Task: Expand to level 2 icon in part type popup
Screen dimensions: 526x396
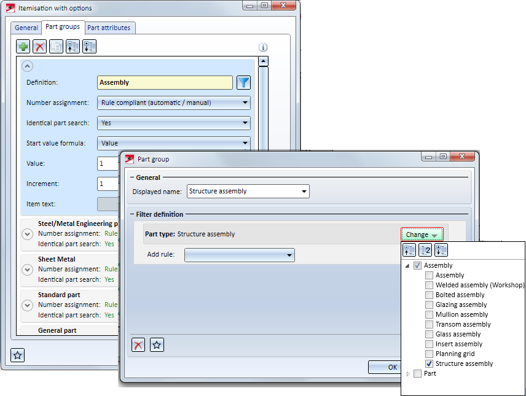Action: tap(425, 250)
